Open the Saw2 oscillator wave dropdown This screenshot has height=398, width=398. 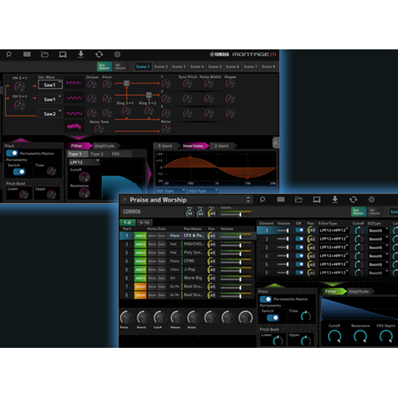click(50, 114)
